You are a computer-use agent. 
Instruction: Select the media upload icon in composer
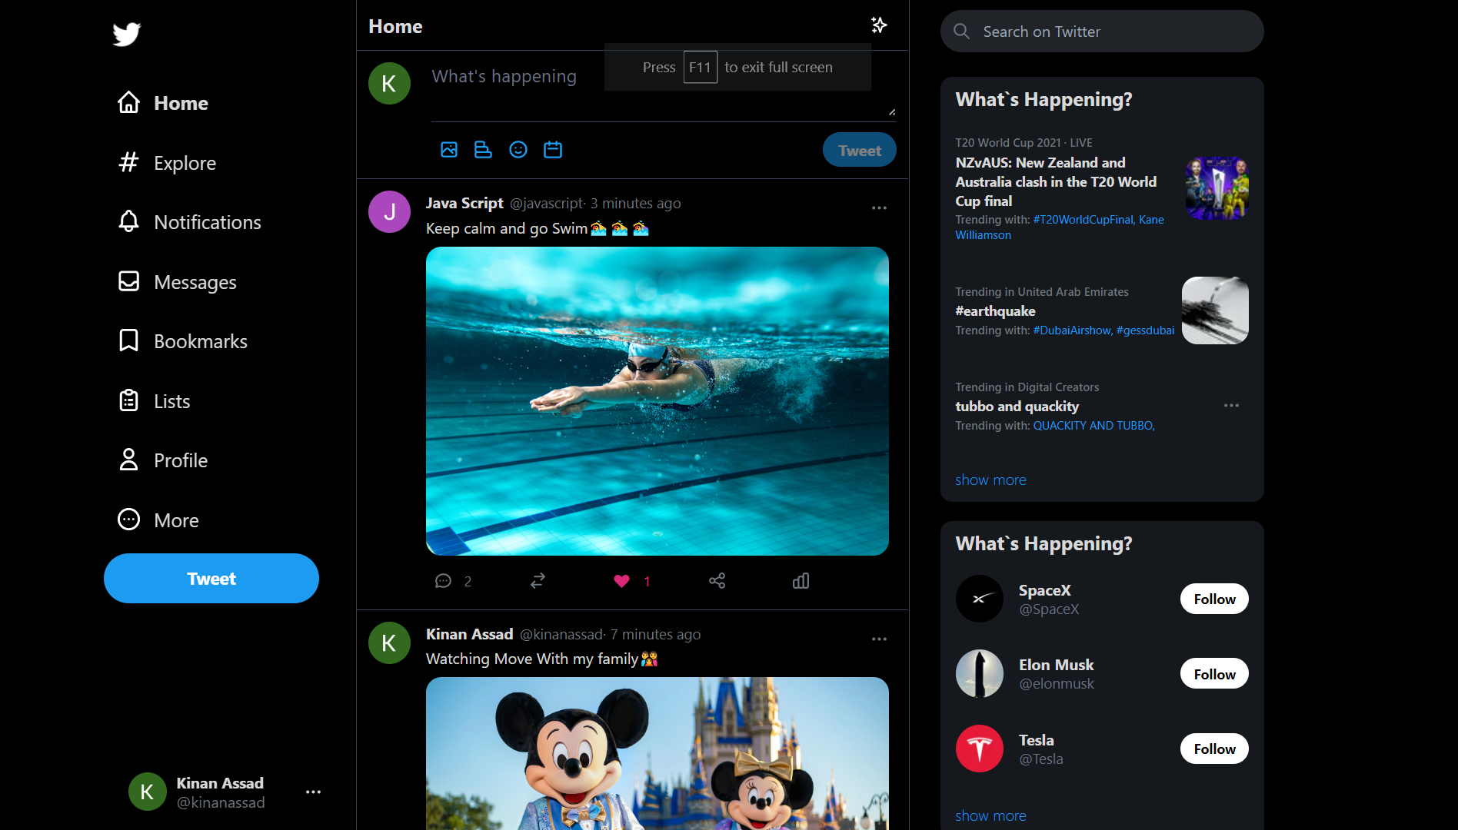point(449,150)
